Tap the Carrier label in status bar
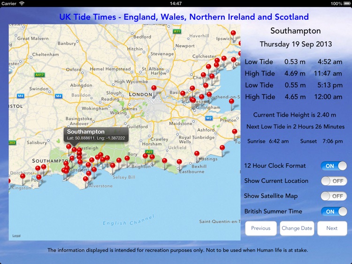Screen dimensions: 352x264 [x=9, y=3]
